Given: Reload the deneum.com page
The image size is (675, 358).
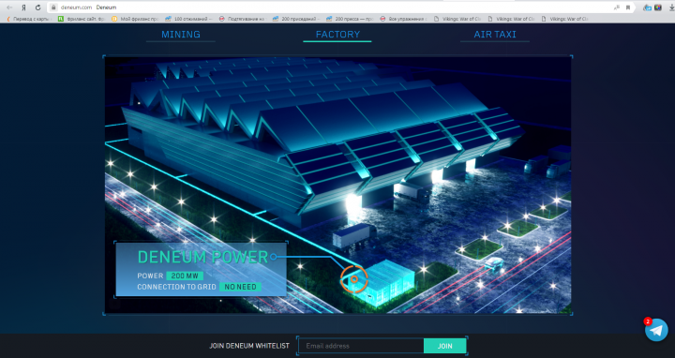Looking at the screenshot, I should click(37, 7).
